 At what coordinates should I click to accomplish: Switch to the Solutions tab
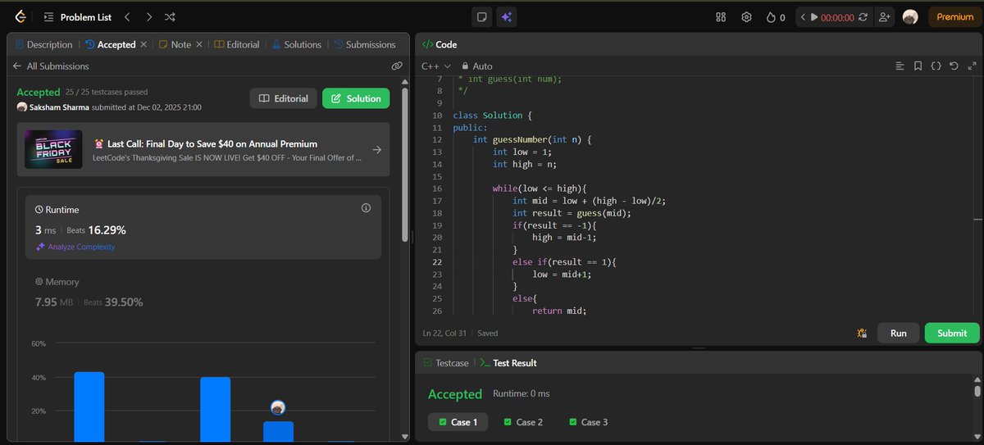tap(296, 45)
